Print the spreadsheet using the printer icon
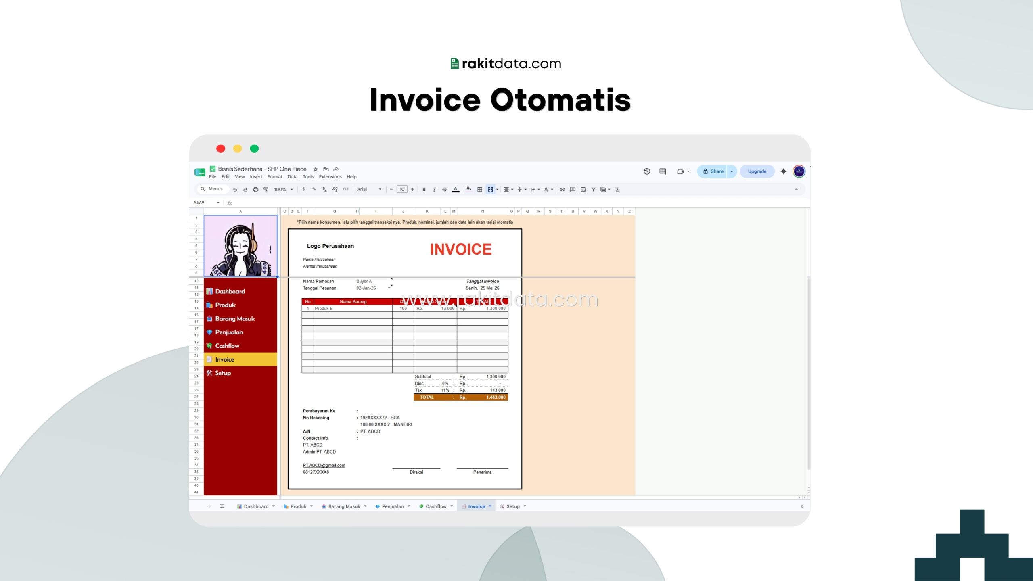 [255, 189]
